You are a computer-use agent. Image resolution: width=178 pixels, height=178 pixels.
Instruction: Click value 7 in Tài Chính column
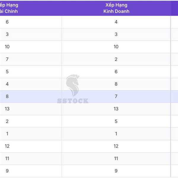(7, 59)
